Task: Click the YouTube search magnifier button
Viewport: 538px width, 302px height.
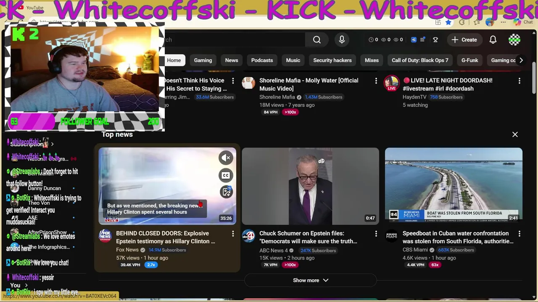Action: click(x=317, y=40)
